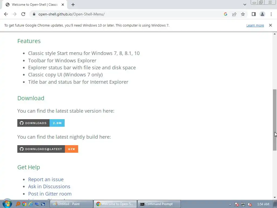277x208 pixels.
Task: Click the Get Help heading
Action: [x=29, y=167]
